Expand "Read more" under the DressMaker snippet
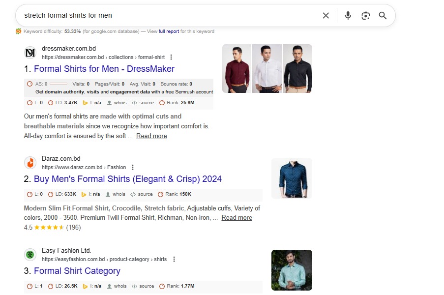444x295 pixels. point(151,136)
